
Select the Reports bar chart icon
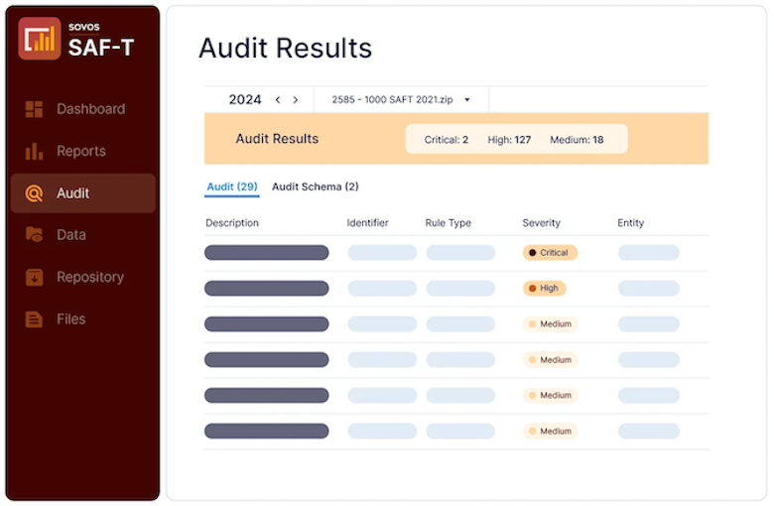click(35, 152)
